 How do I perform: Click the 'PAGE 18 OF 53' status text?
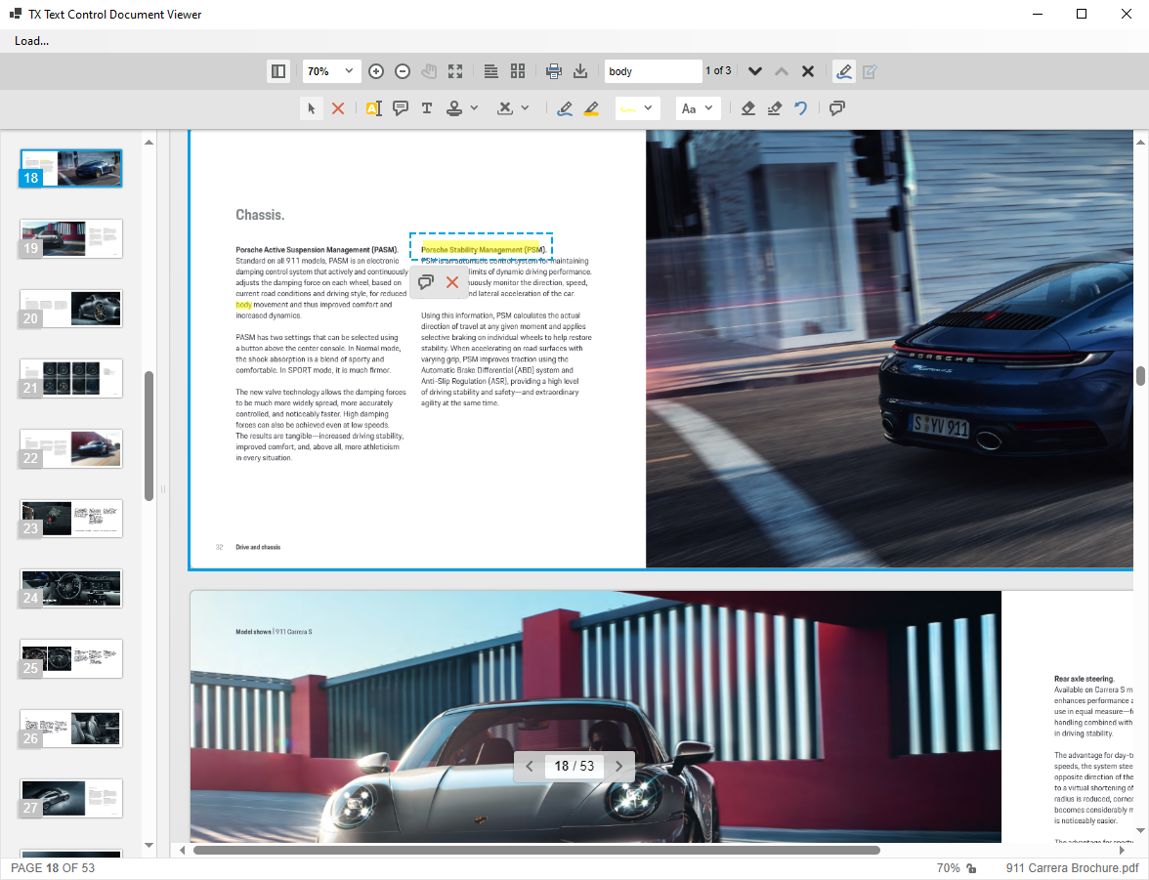point(53,868)
